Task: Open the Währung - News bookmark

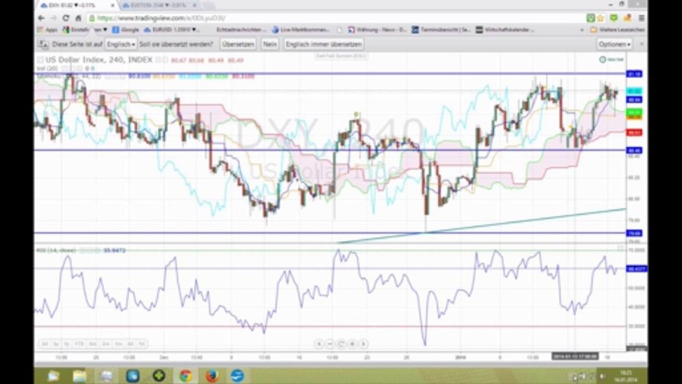Action: pyautogui.click(x=378, y=30)
